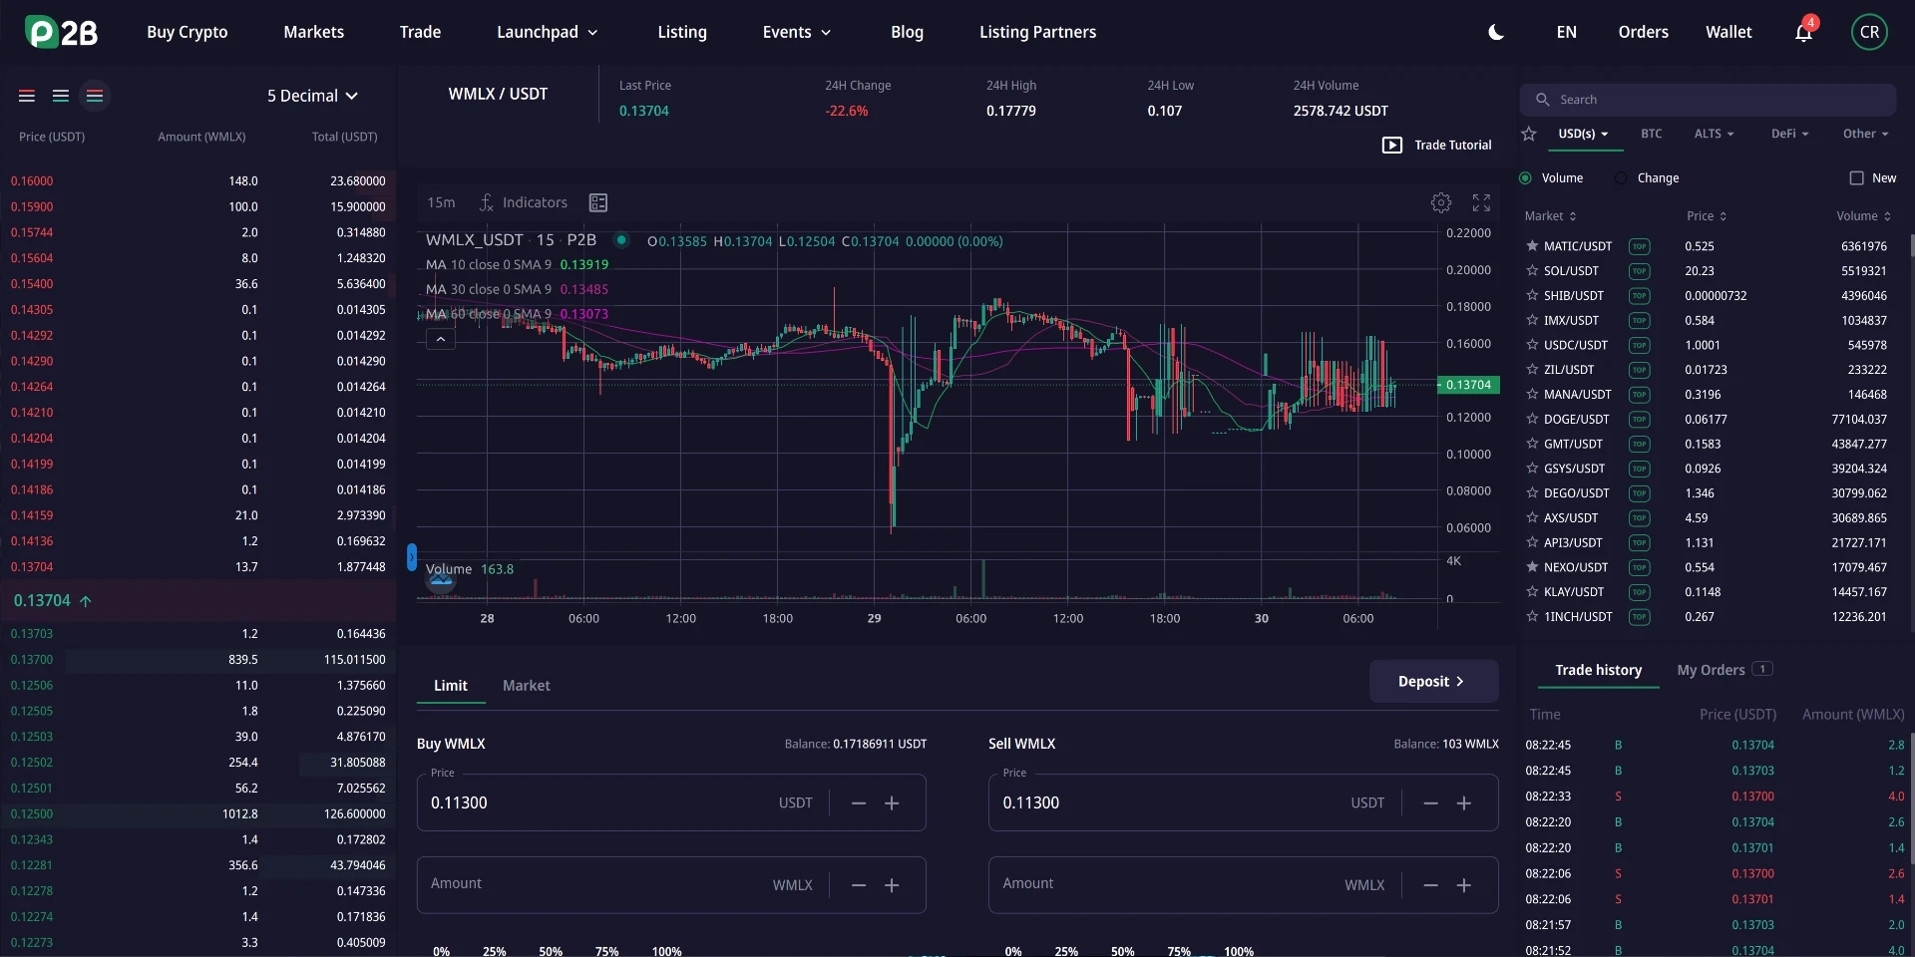Toggle dark mode moon icon

[x=1496, y=32]
